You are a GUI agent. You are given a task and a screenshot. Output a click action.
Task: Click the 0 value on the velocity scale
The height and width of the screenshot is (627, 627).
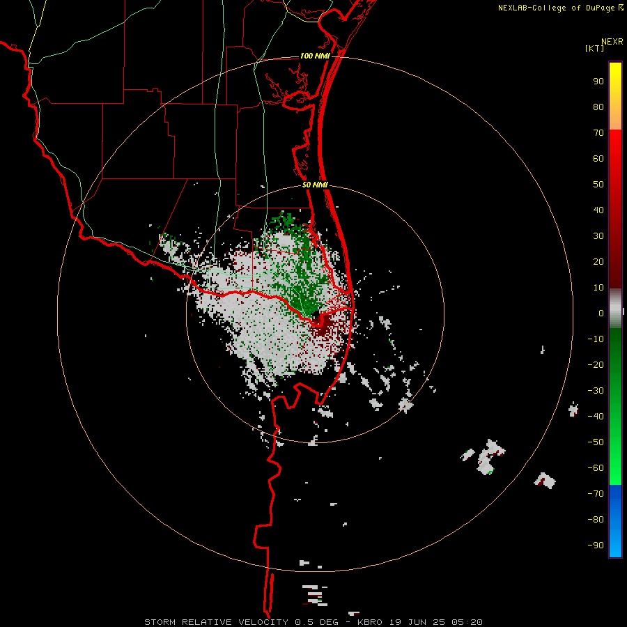[601, 313]
